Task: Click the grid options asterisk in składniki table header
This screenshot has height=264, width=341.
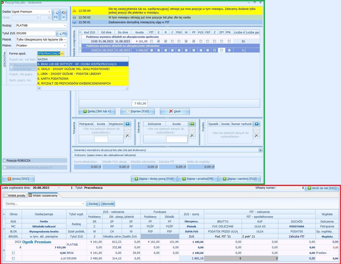Action: [80, 32]
